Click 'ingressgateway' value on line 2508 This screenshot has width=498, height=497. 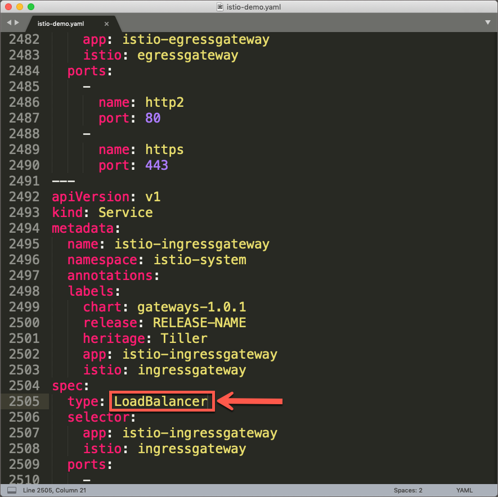pos(192,449)
